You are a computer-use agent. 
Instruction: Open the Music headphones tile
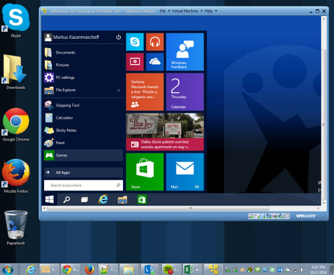(x=155, y=42)
